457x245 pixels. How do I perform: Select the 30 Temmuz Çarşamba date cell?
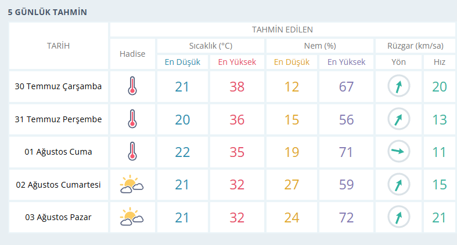click(x=58, y=86)
